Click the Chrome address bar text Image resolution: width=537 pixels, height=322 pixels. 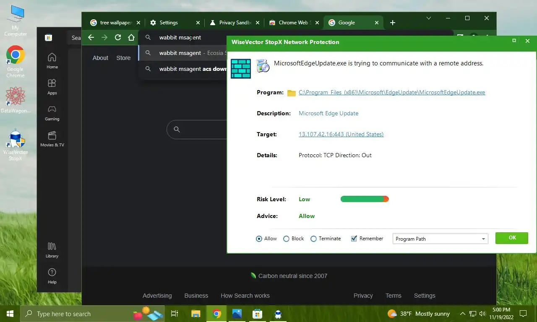pyautogui.click(x=180, y=37)
